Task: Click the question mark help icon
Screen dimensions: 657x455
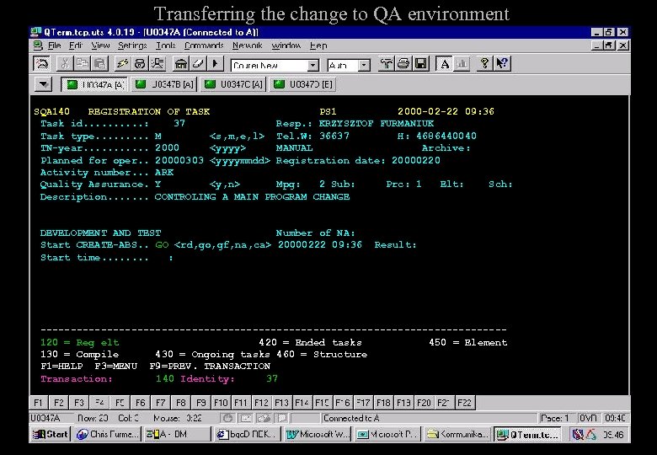Action: tap(485, 64)
